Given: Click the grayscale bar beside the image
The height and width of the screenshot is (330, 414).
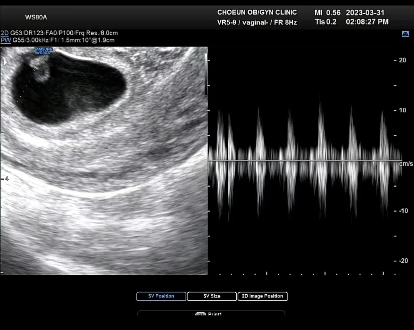Looking at the screenshot, I should (206, 74).
